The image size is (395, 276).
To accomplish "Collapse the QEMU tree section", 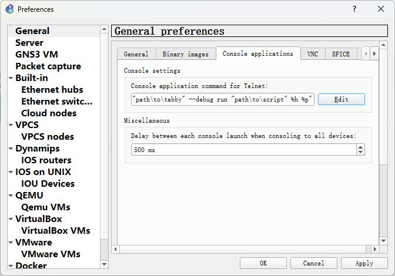I will click(11, 196).
